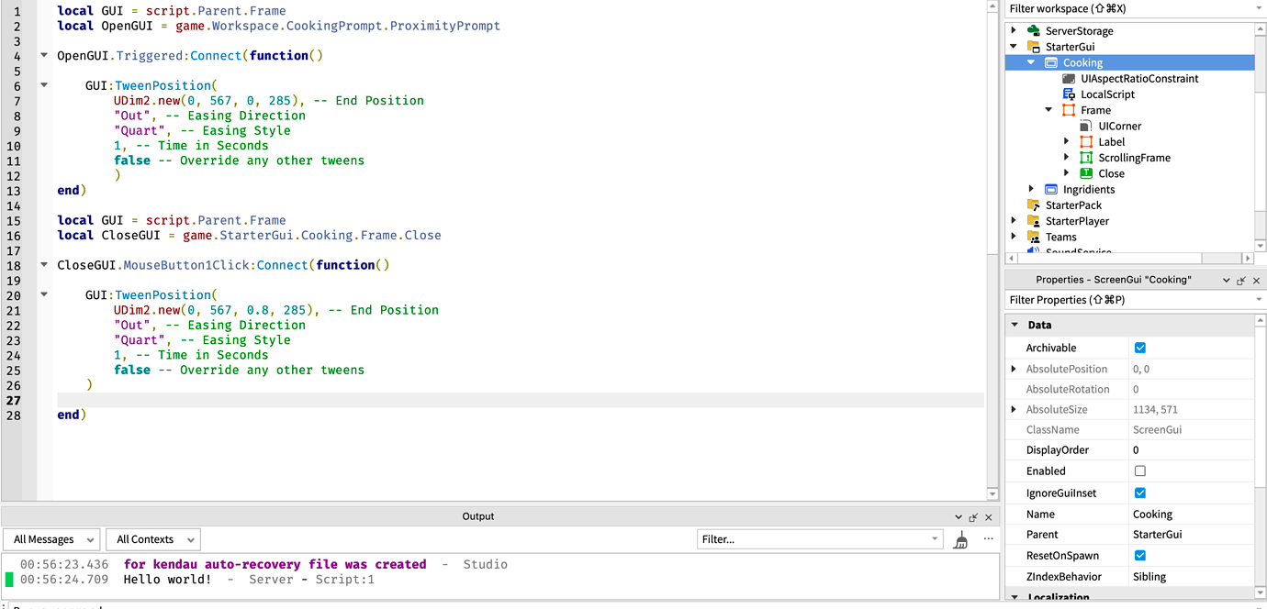The height and width of the screenshot is (609, 1267).
Task: Open the All Messages dropdown
Action: click(x=50, y=539)
